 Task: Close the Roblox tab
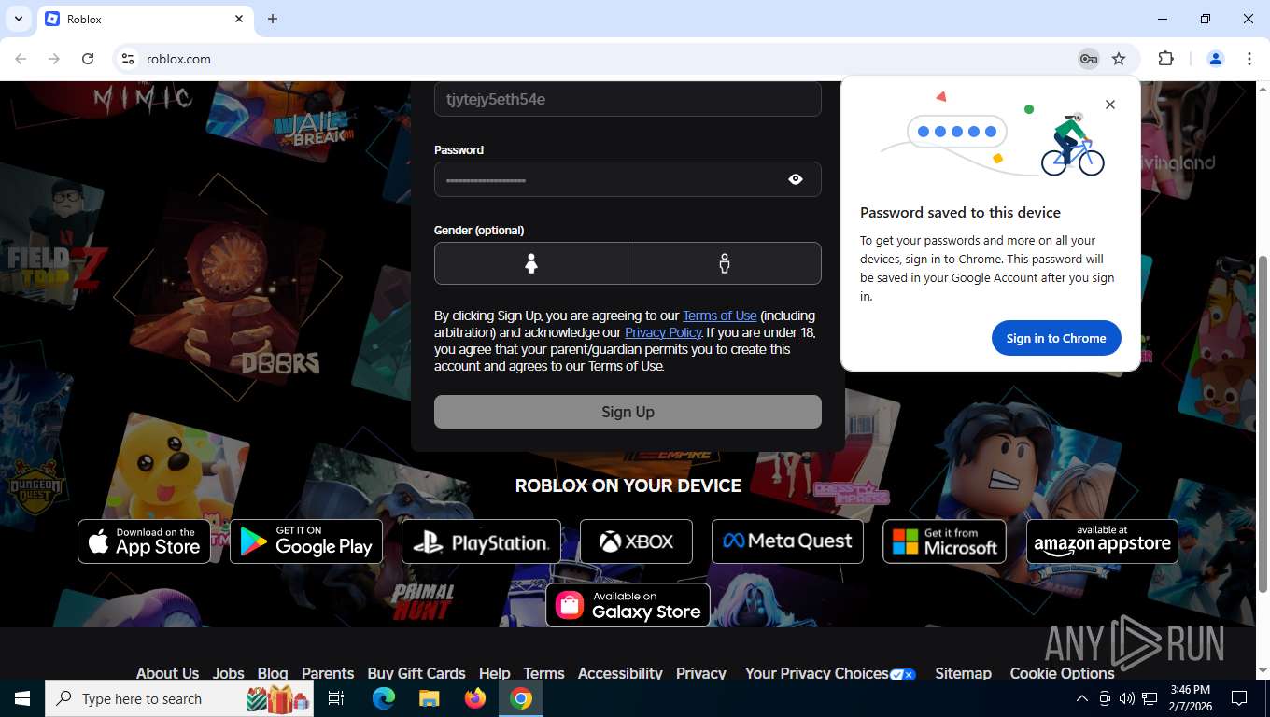[239, 19]
